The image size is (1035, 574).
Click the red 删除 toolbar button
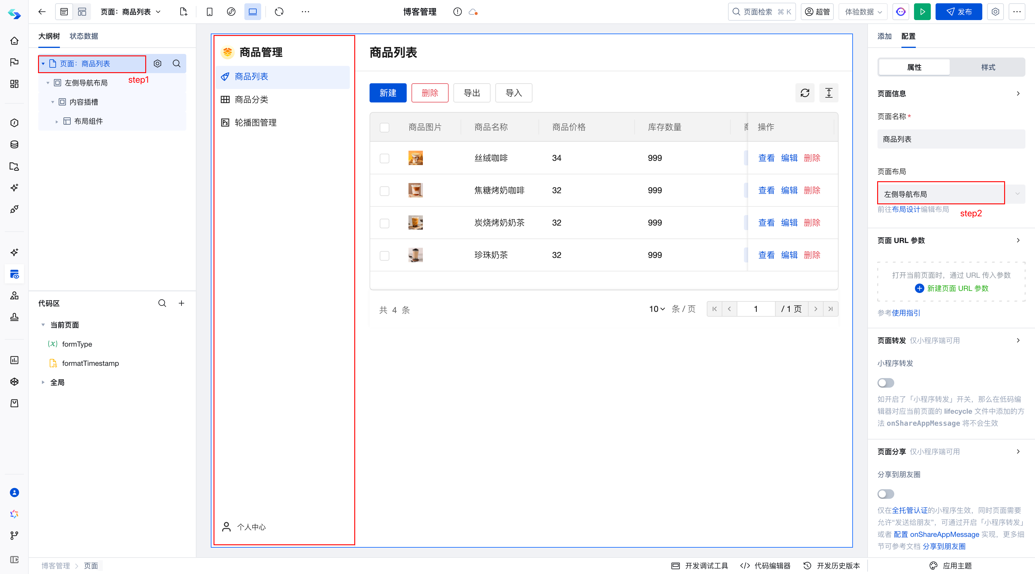(429, 93)
